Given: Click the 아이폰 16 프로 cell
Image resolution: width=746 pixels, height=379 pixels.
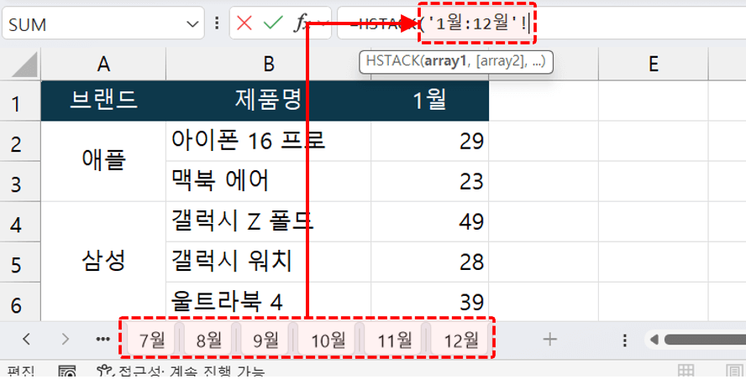Looking at the screenshot, I should tap(268, 141).
